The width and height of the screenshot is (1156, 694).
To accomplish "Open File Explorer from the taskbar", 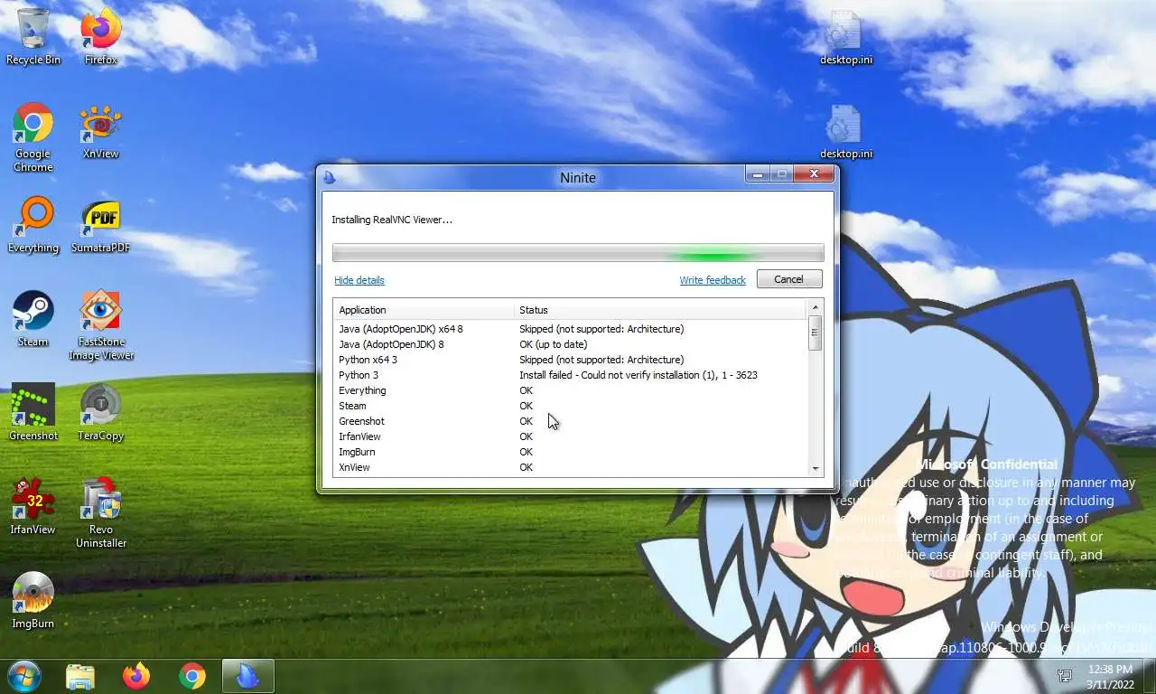I will [80, 676].
